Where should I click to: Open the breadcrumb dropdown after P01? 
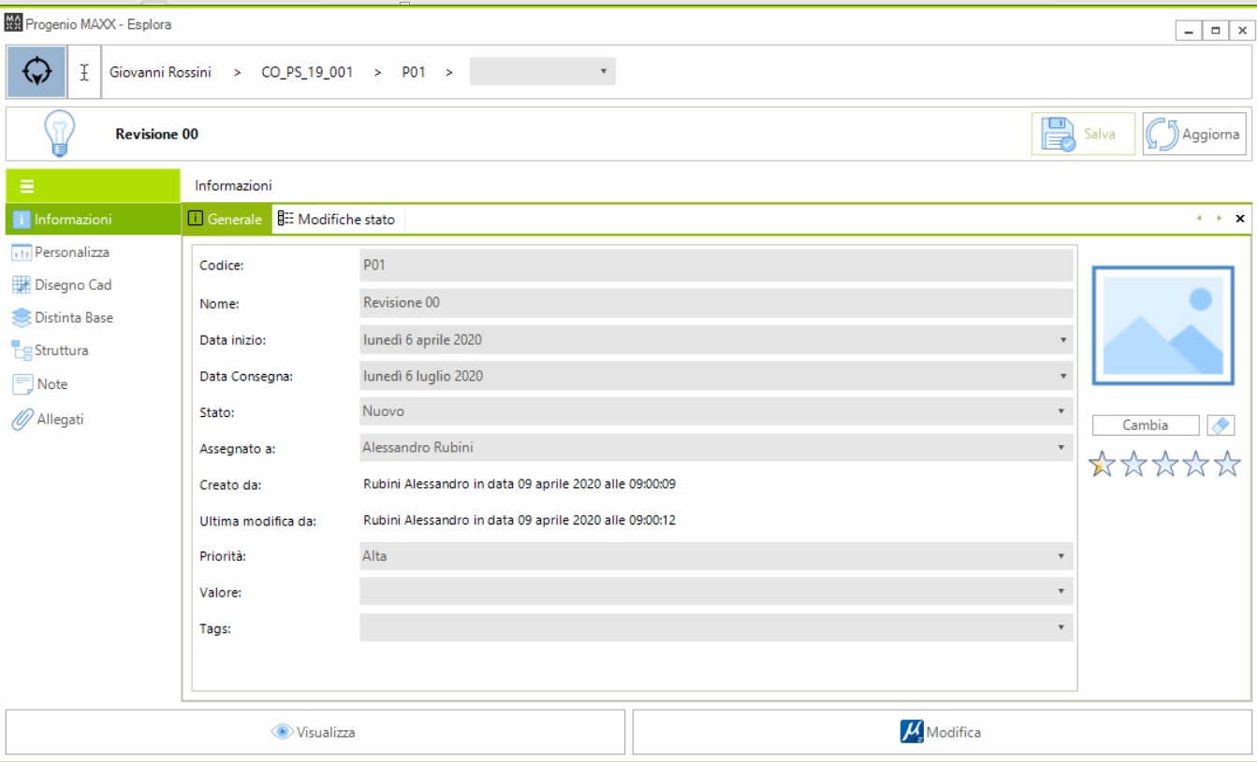coord(543,72)
